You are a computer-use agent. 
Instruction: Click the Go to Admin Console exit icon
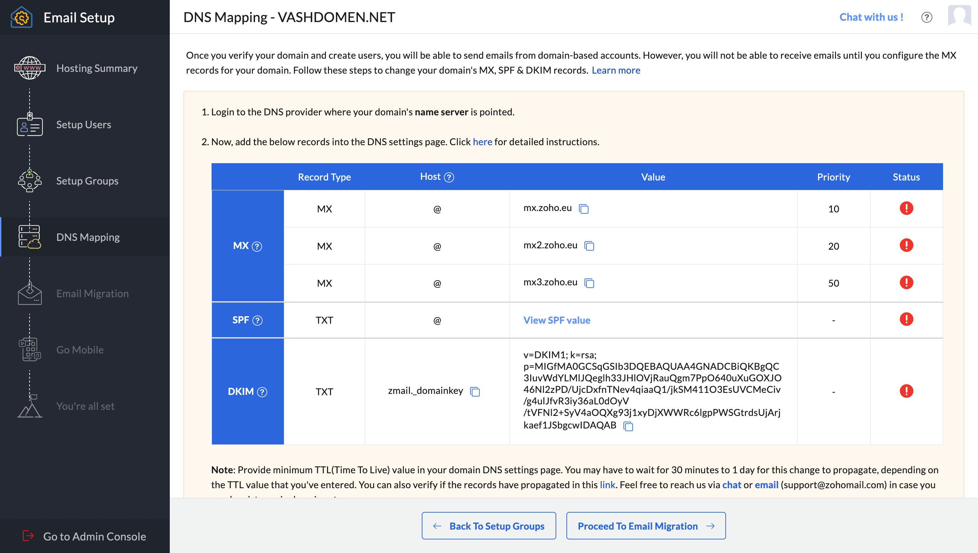[28, 536]
